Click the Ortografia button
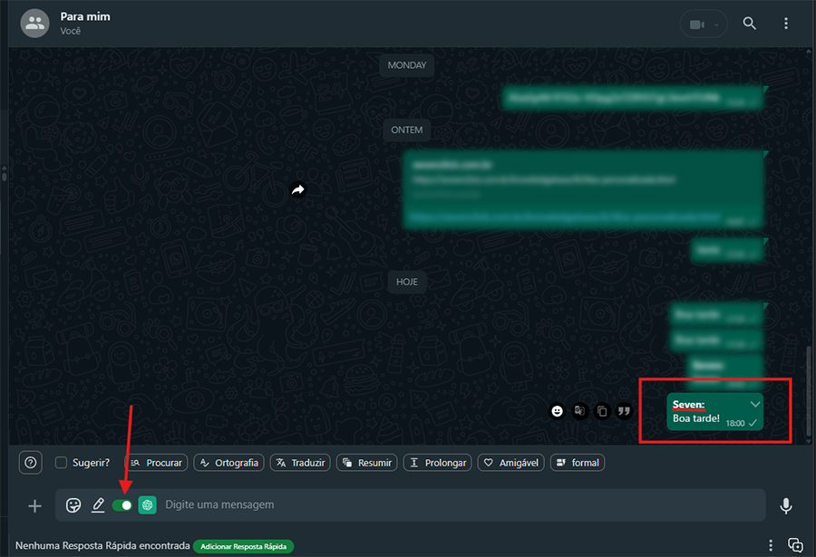The width and height of the screenshot is (816, 557). click(x=229, y=463)
